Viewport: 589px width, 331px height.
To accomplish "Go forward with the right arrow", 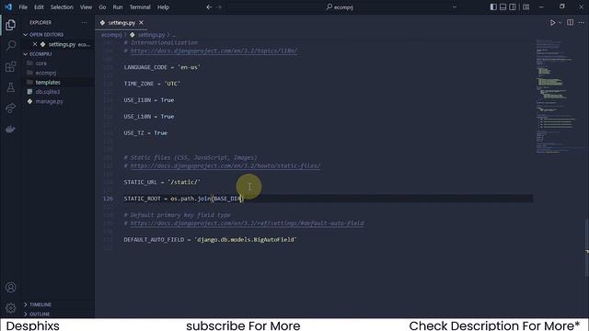I will coord(219,7).
